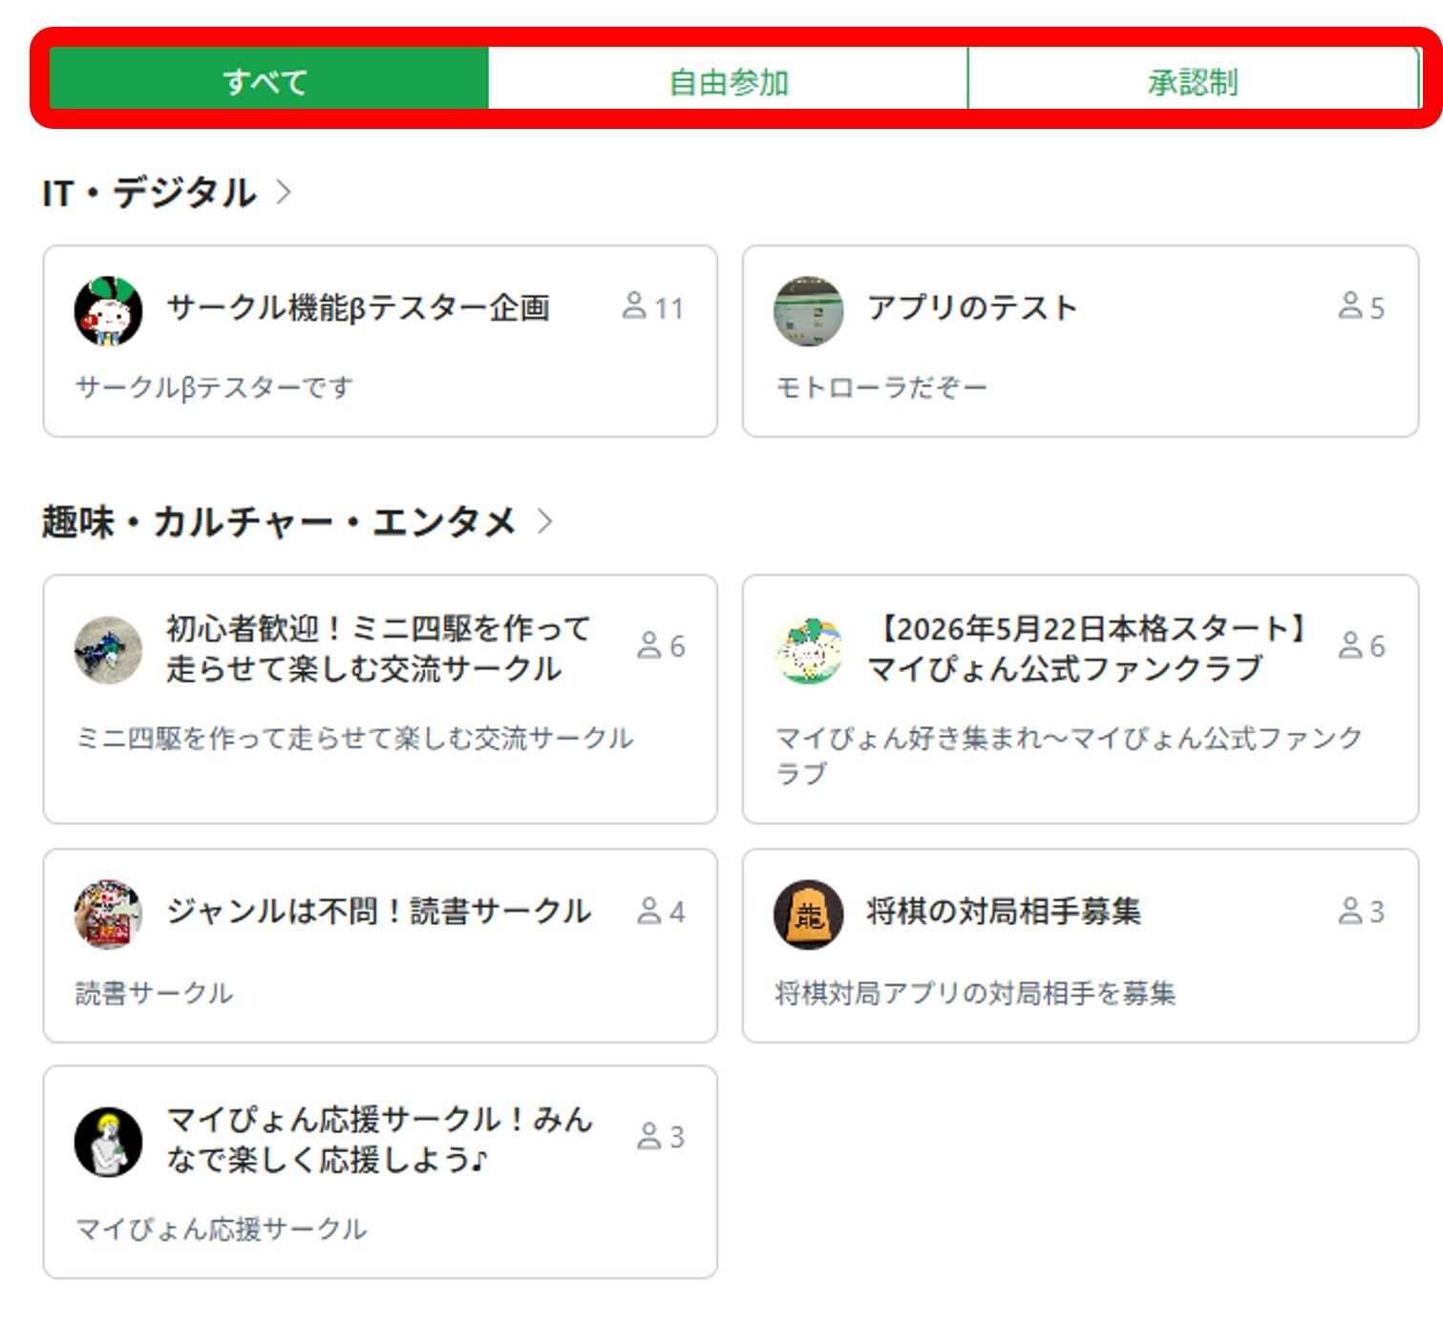Click the 将棋 piece avatar icon
1443x1324 pixels.
[x=808, y=914]
